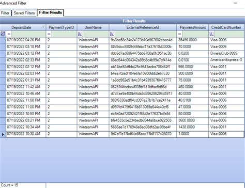Open DepositDate filter operator equals icon
245x188 pixels.
pos(9,34)
